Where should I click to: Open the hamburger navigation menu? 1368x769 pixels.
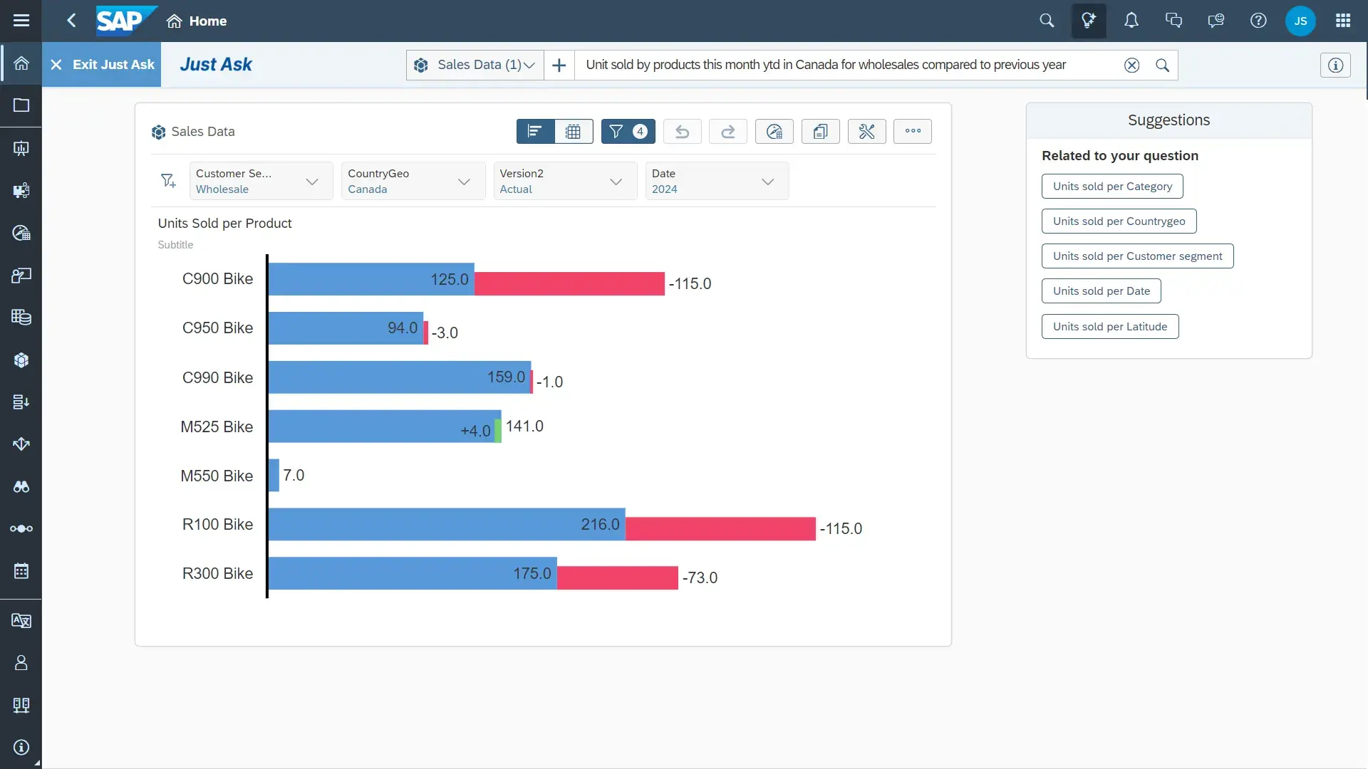(21, 21)
